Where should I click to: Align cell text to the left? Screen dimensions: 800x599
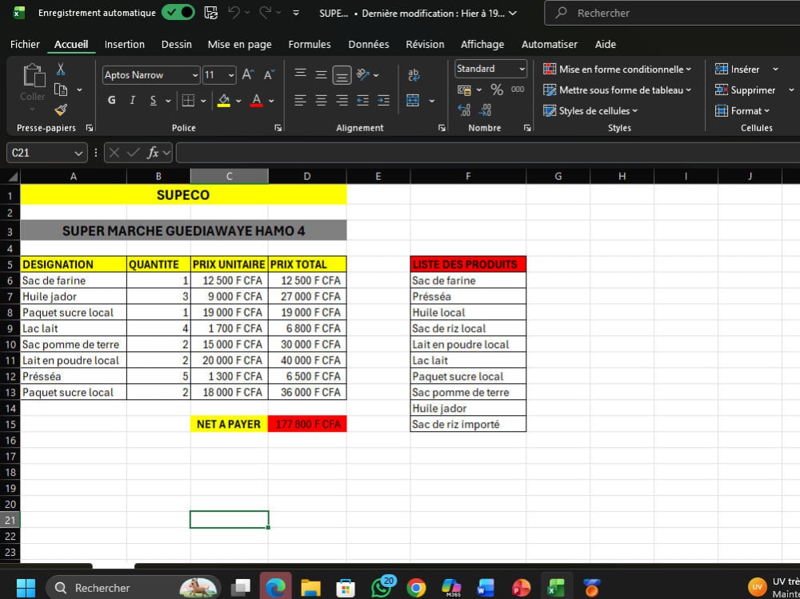click(301, 101)
